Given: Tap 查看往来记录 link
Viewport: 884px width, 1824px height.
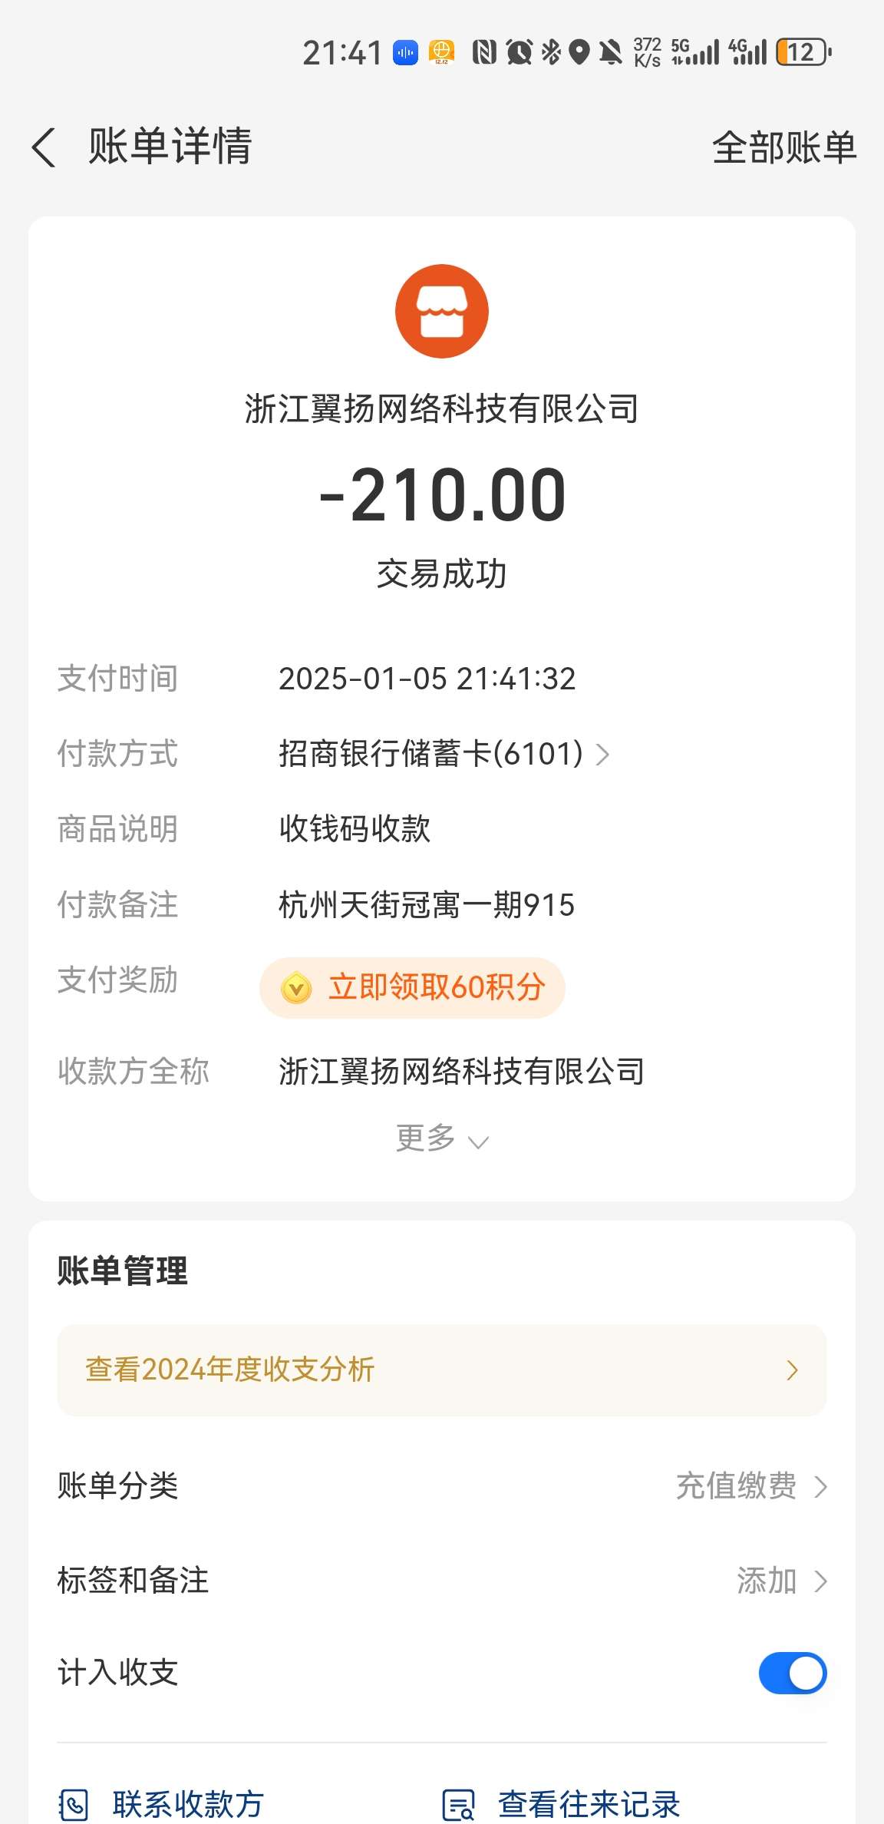Looking at the screenshot, I should coord(589,1804).
